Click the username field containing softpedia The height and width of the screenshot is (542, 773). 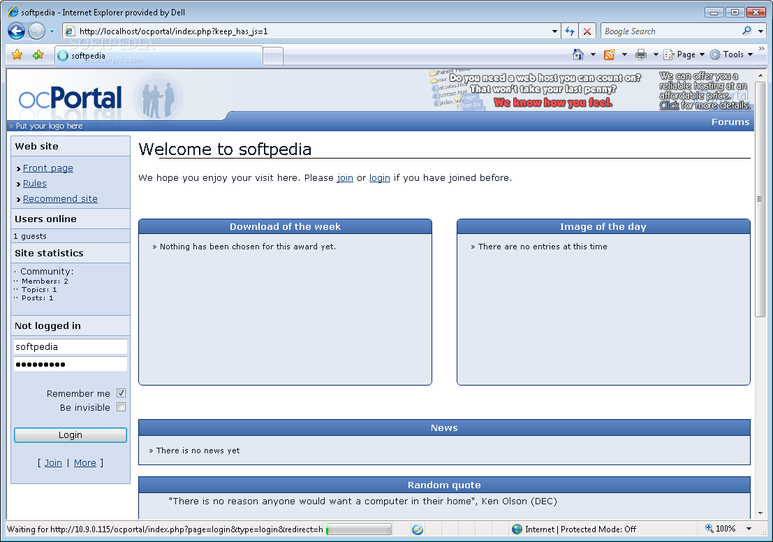(70, 346)
